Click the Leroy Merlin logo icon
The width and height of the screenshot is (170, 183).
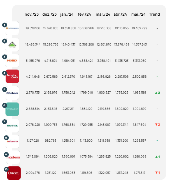[x=13, y=45]
